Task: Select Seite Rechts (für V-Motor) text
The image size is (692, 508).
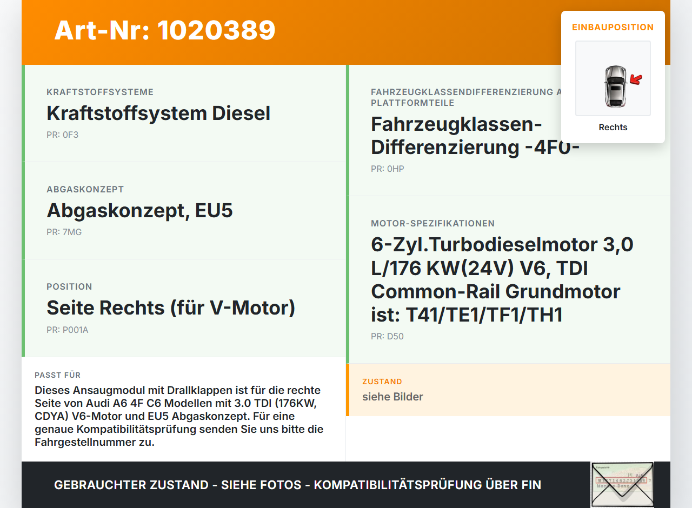Action: tap(171, 308)
